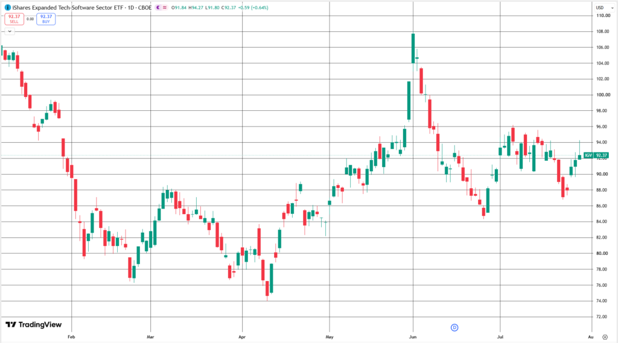Click the Feb label on time axis
618x343 pixels.
71,337
